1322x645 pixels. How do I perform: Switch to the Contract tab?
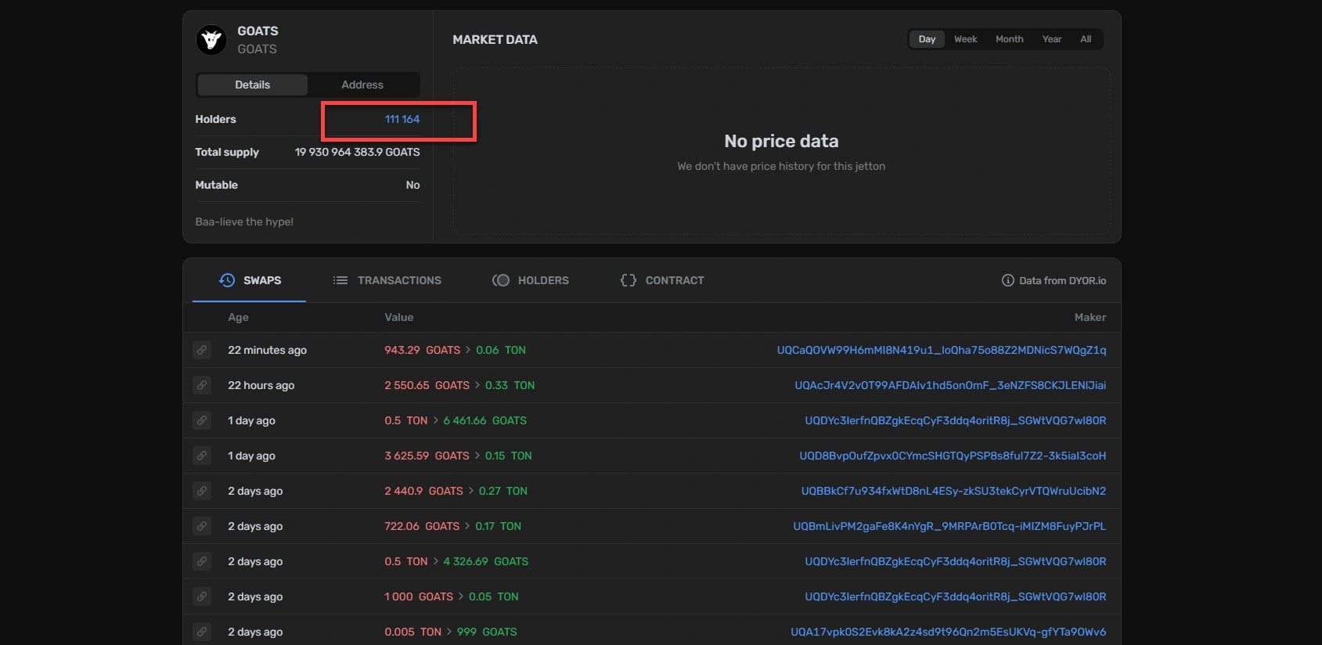pos(662,280)
